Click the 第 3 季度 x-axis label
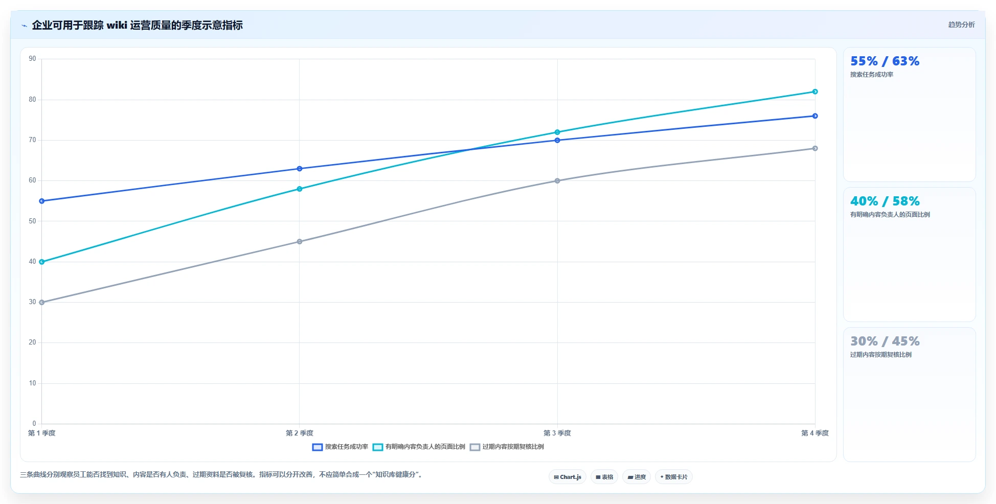996x504 pixels. click(557, 433)
